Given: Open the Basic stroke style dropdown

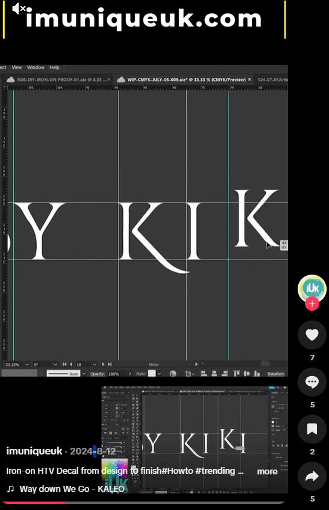Looking at the screenshot, I should (x=84, y=374).
